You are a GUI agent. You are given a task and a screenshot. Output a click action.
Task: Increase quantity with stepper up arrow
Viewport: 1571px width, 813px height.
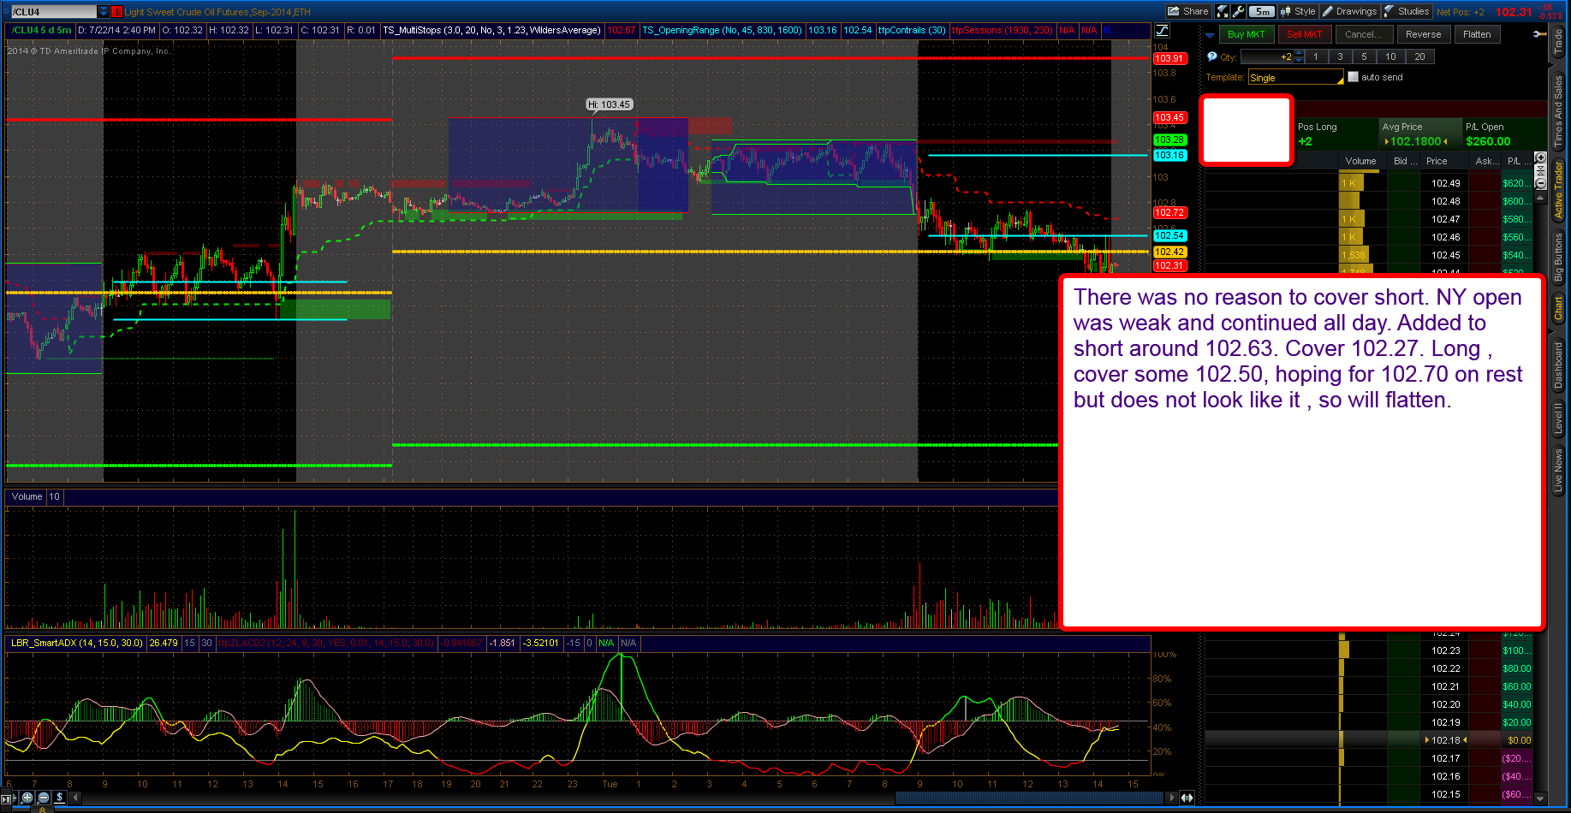pos(1299,53)
